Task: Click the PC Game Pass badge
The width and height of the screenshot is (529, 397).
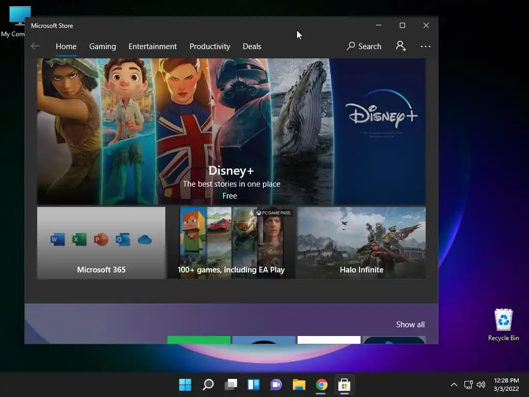Action: point(273,212)
